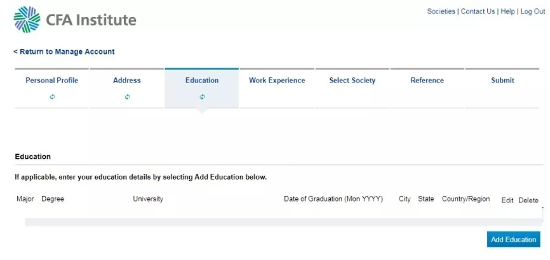
Task: Switch to the Address tab
Action: coord(127,81)
